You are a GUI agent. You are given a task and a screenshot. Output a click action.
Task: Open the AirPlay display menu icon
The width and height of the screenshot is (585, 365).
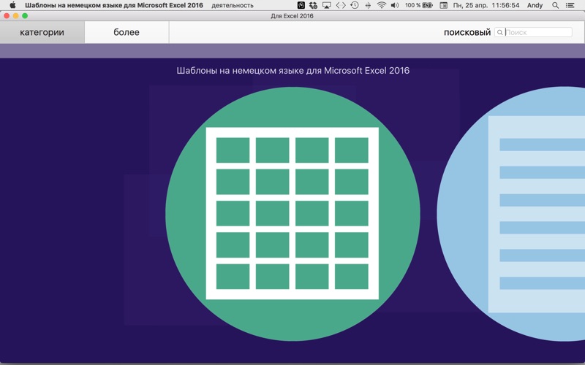coord(327,5)
